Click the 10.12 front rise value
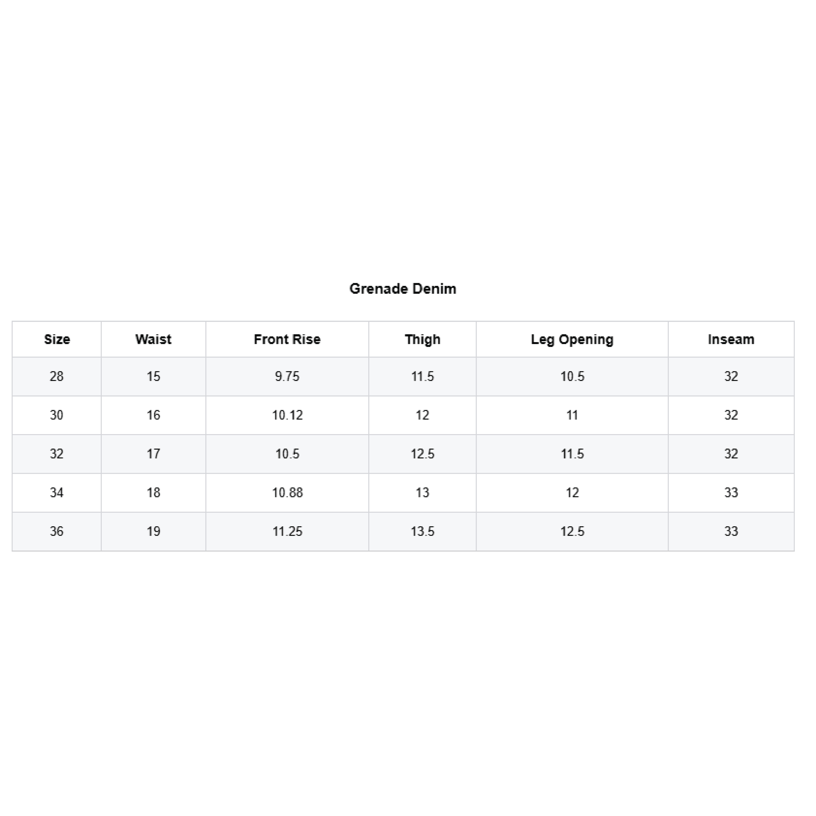816x816 pixels. coord(287,415)
